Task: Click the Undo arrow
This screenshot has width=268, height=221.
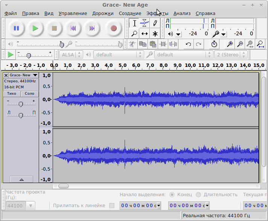Action: [188, 44]
